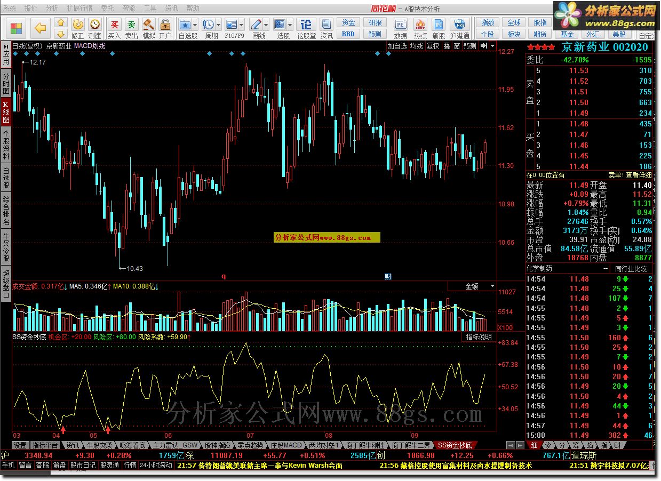Click the 资金 toolbar button
The width and height of the screenshot is (661, 481).
348,22
